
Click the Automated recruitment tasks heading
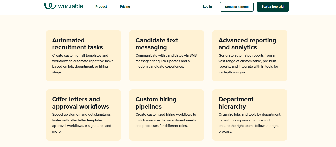(78, 44)
